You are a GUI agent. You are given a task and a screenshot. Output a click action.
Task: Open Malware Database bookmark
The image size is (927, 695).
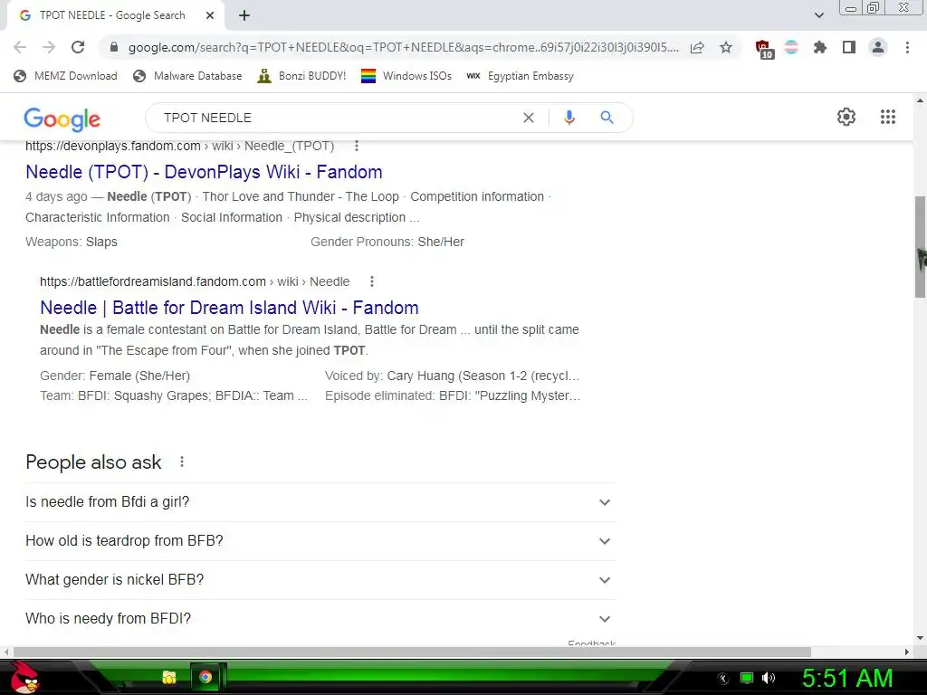click(x=187, y=76)
